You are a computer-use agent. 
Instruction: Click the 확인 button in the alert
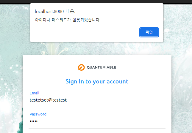[149, 32]
